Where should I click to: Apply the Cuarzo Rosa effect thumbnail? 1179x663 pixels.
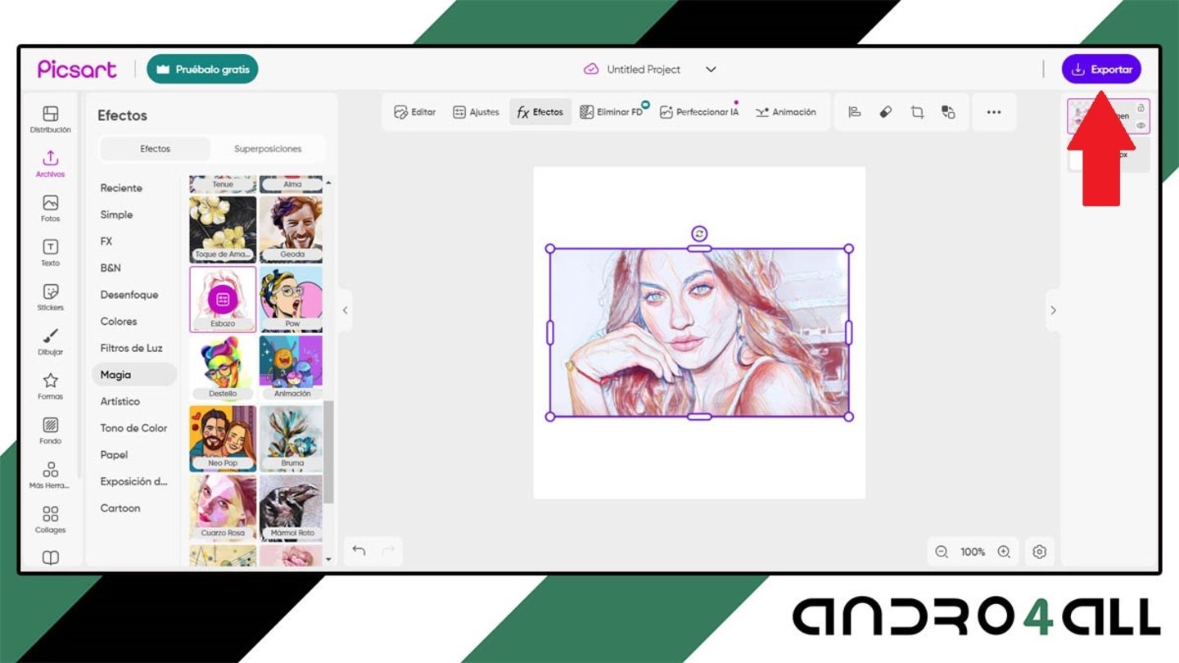(x=223, y=508)
